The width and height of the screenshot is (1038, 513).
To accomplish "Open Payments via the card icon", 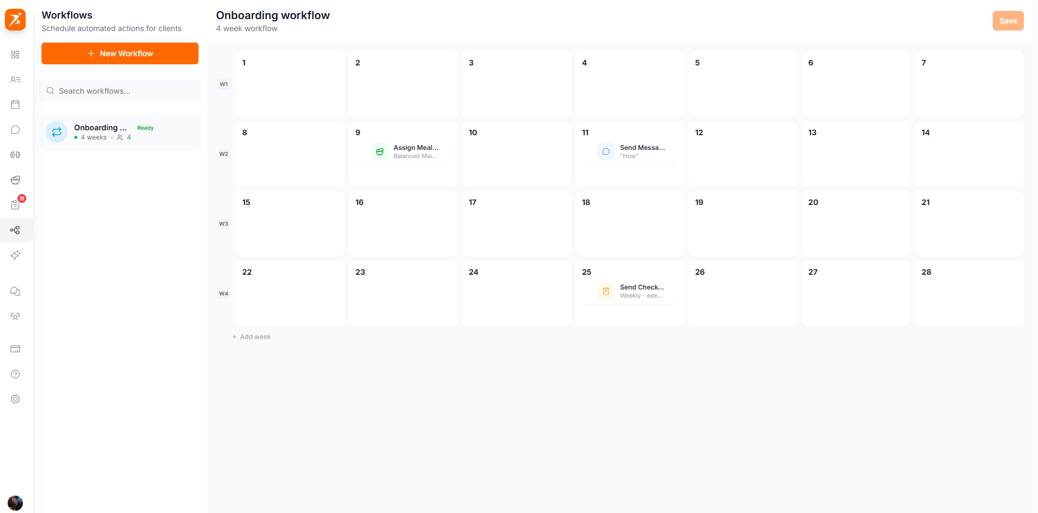I will pyautogui.click(x=15, y=349).
